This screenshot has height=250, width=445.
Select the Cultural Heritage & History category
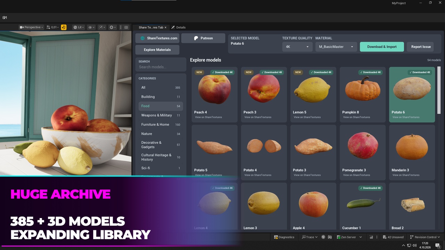[x=161, y=157]
